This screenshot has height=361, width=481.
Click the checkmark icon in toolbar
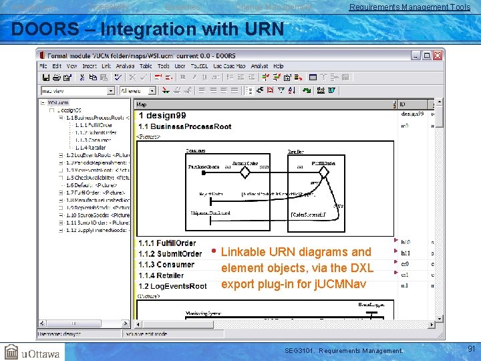tap(143, 78)
